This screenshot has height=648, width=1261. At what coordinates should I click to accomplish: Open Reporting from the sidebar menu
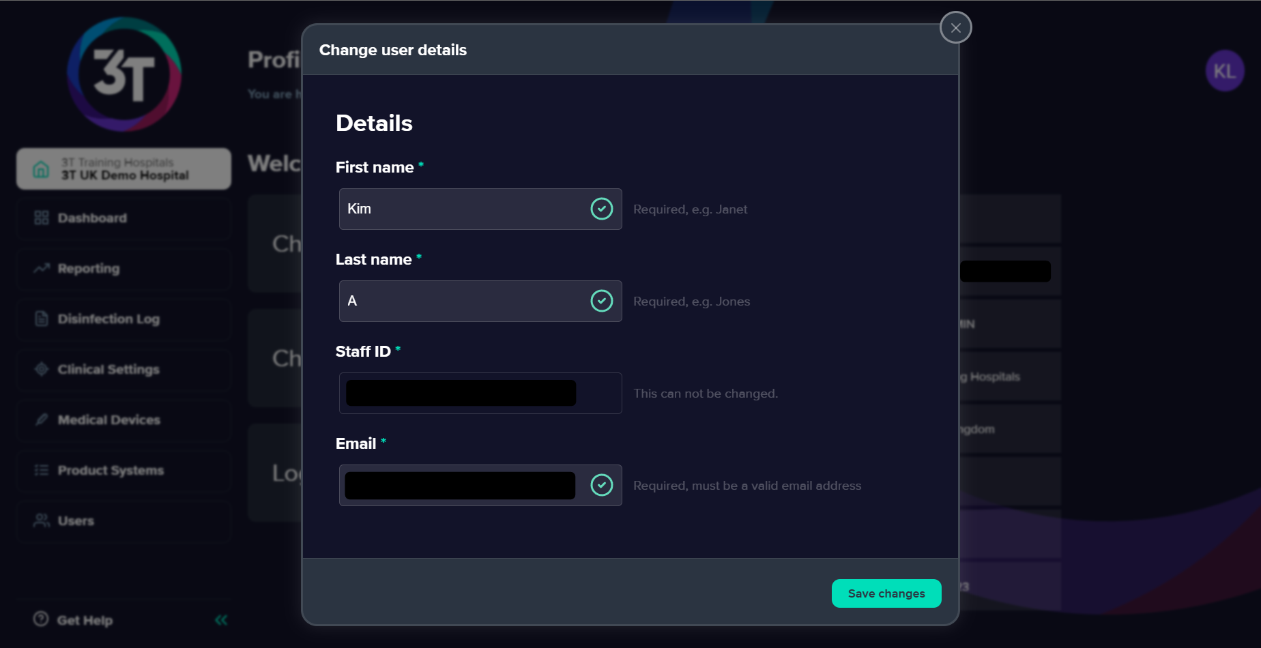click(124, 269)
